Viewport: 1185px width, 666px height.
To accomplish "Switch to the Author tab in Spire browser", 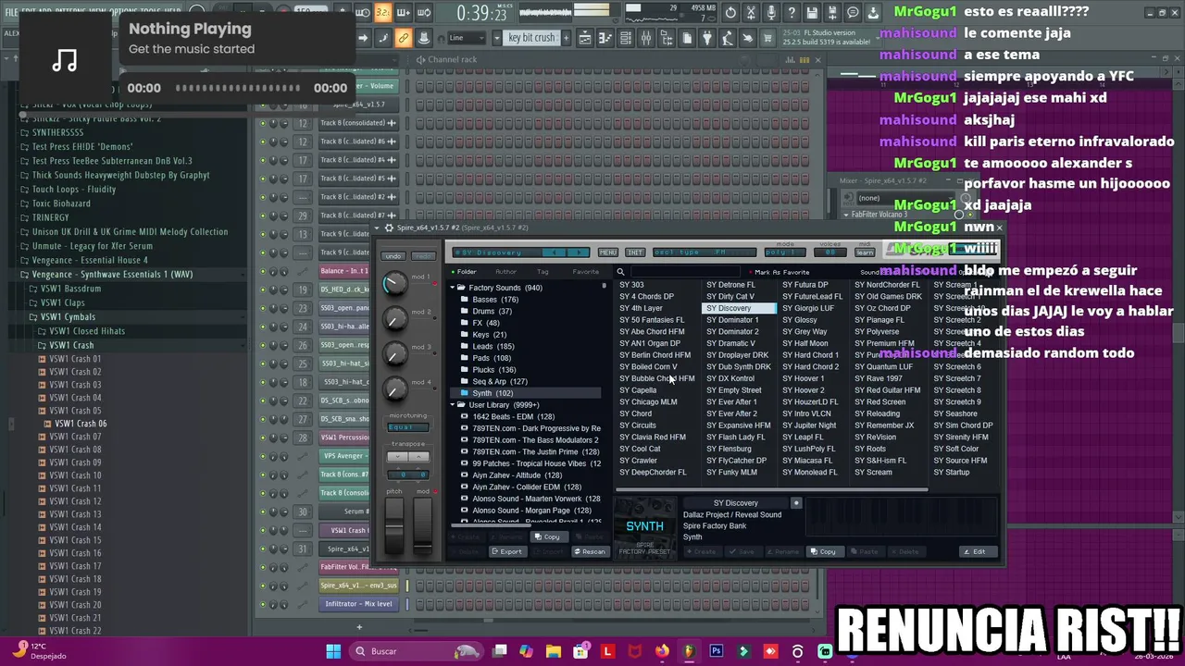I will click(505, 272).
